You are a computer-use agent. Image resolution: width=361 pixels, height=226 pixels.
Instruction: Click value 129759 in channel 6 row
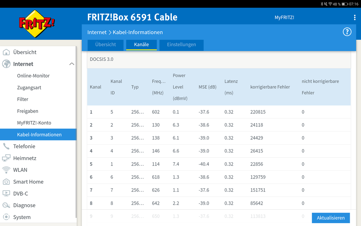click(258, 177)
